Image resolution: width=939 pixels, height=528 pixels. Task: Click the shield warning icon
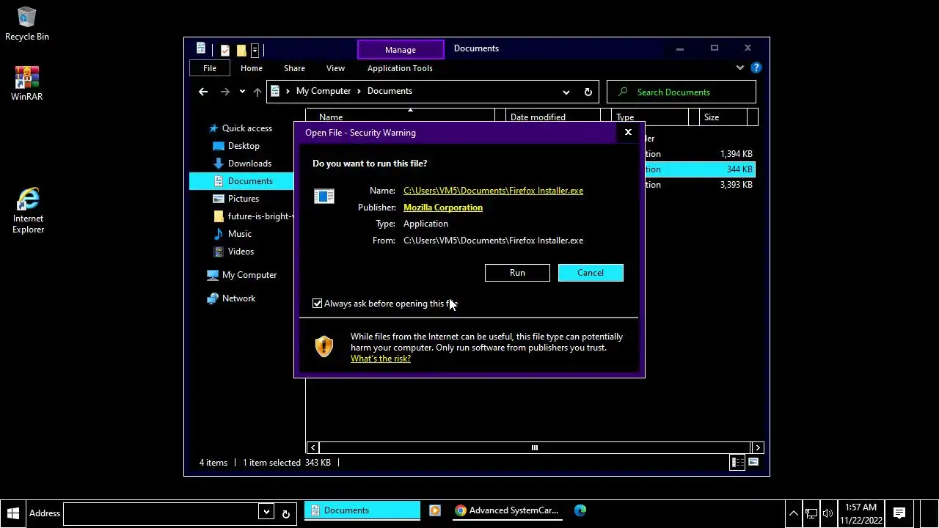[x=324, y=346]
